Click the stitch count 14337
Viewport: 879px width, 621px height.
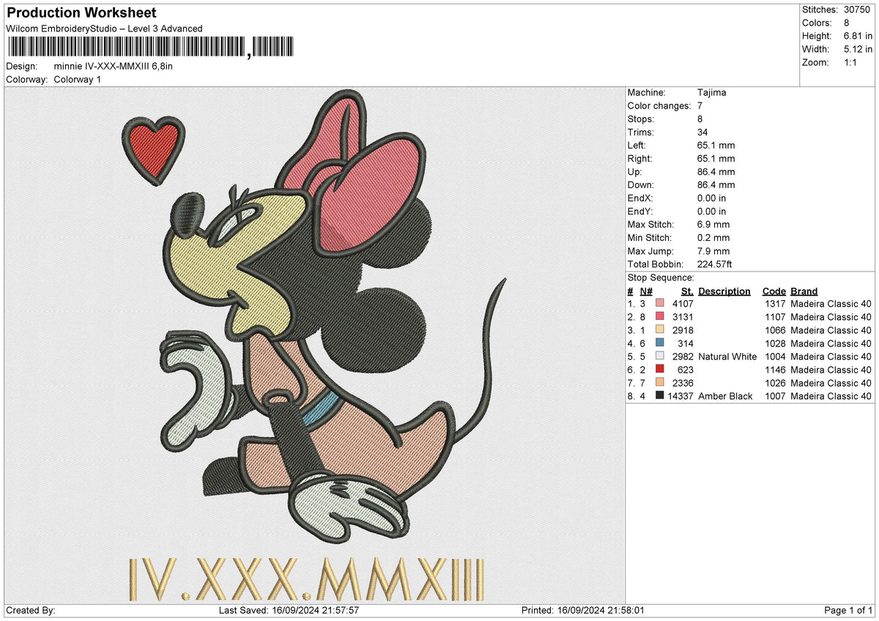(x=680, y=396)
